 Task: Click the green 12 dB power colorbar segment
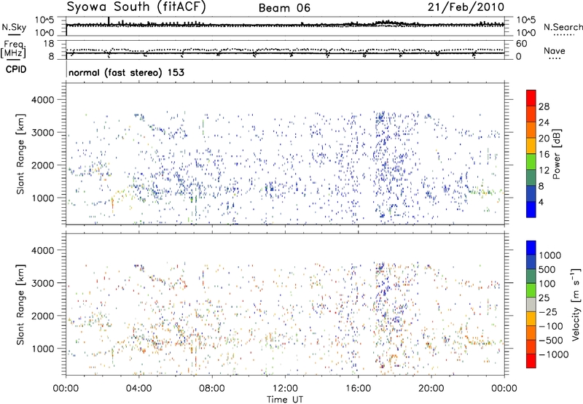531,161
